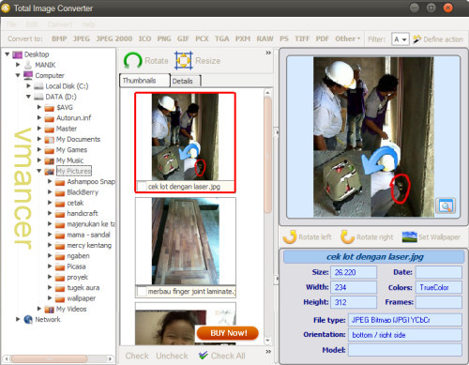Convert to JPEG 2000 format
The height and width of the screenshot is (365, 469).
pos(113,38)
